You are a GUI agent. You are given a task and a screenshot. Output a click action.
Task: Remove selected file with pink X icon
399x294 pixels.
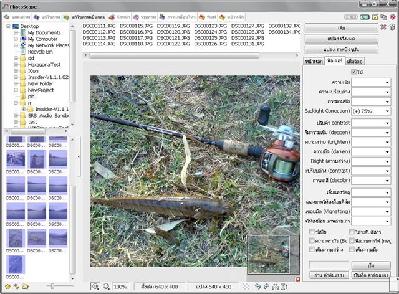pyautogui.click(x=383, y=27)
